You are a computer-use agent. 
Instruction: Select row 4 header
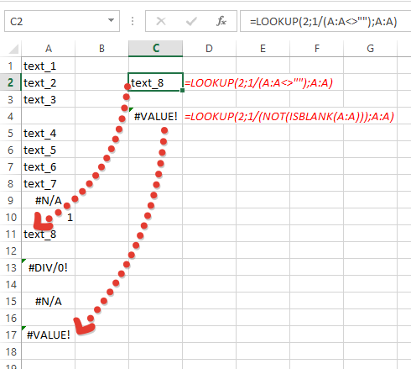tap(11, 116)
